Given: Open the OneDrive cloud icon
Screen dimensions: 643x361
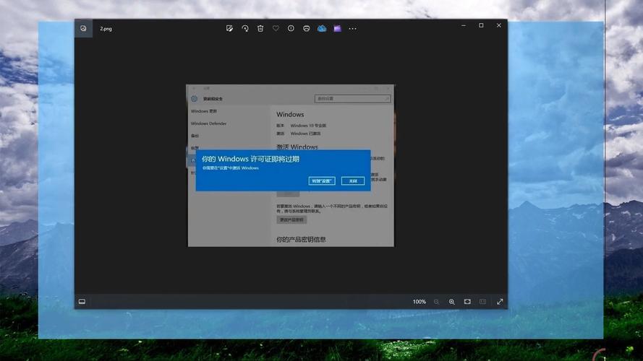Looking at the screenshot, I should (x=322, y=28).
